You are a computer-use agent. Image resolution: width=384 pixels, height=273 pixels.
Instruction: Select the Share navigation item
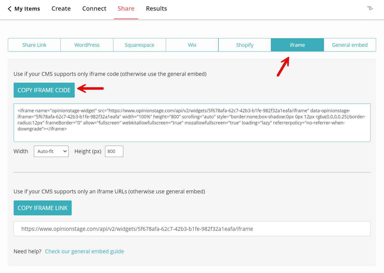[126, 9]
